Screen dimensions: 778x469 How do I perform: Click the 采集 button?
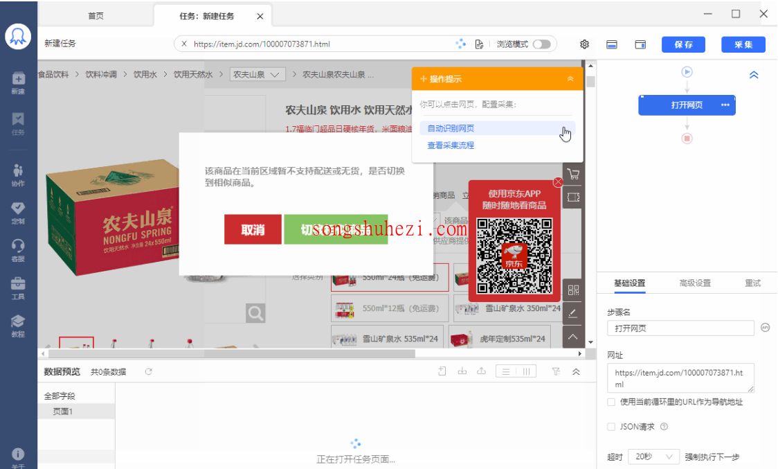pos(743,45)
